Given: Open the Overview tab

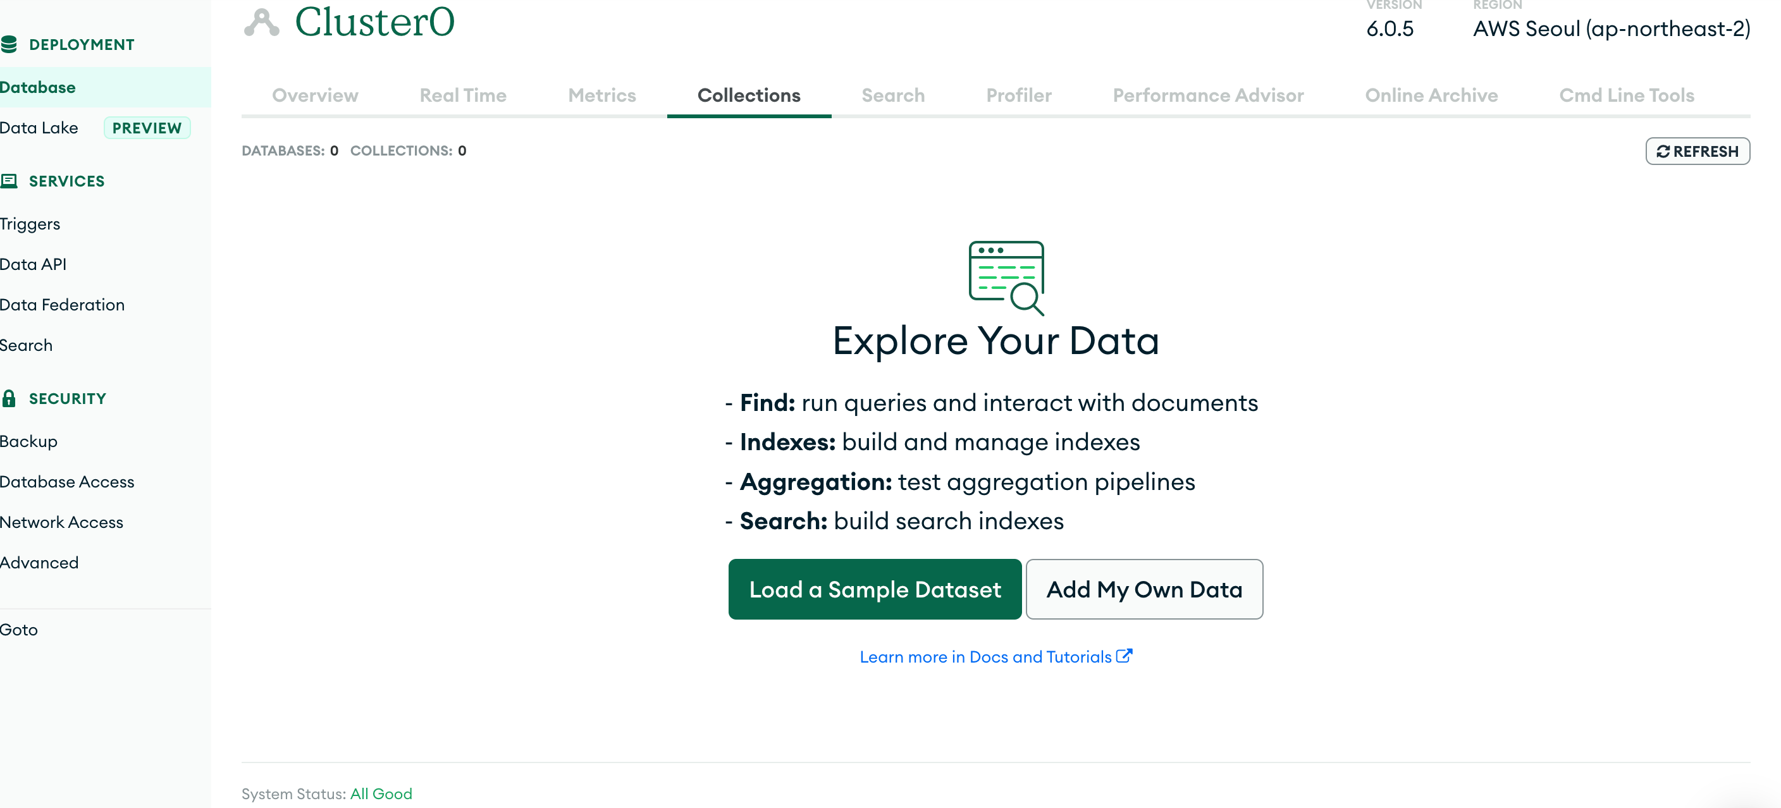Looking at the screenshot, I should [315, 95].
